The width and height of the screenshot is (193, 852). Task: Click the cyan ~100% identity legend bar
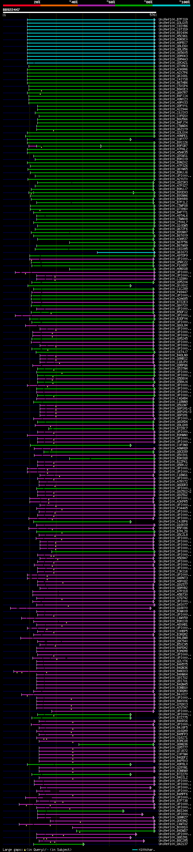pyautogui.click(x=171, y=5)
